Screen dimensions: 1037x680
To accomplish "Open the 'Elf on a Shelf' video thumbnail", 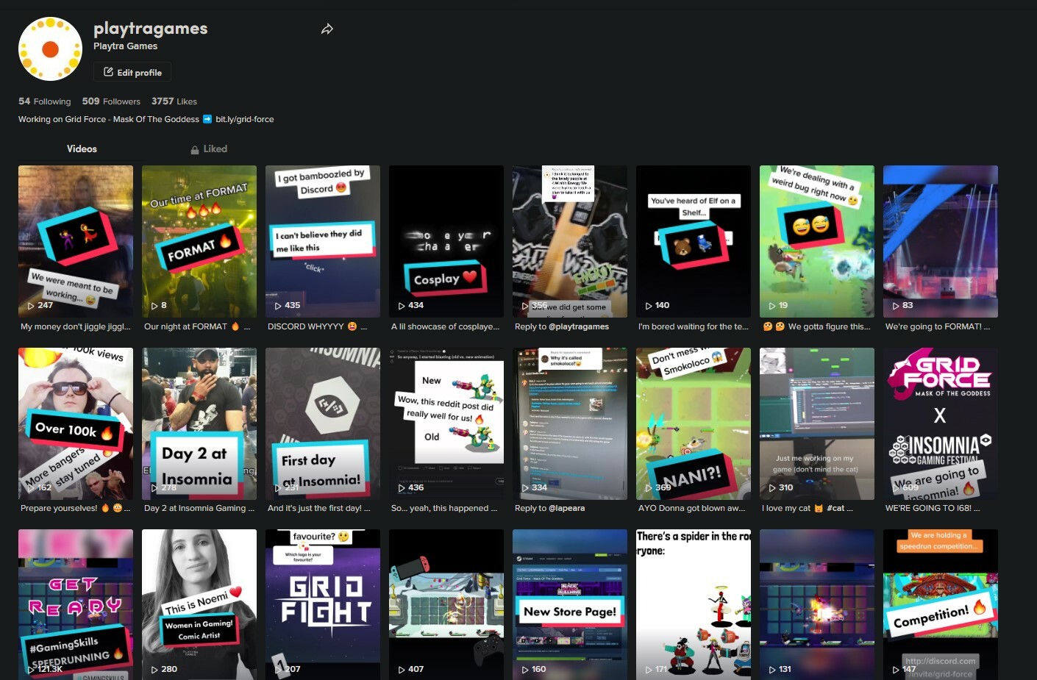I will (x=694, y=241).
